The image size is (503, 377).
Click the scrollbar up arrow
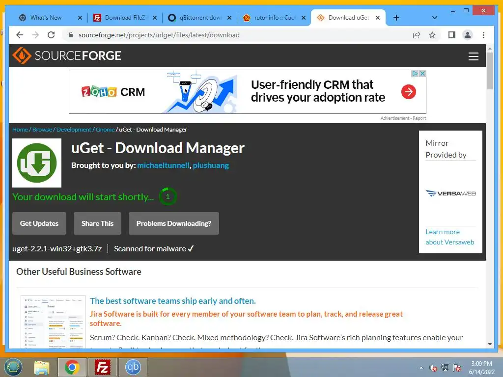(x=490, y=49)
